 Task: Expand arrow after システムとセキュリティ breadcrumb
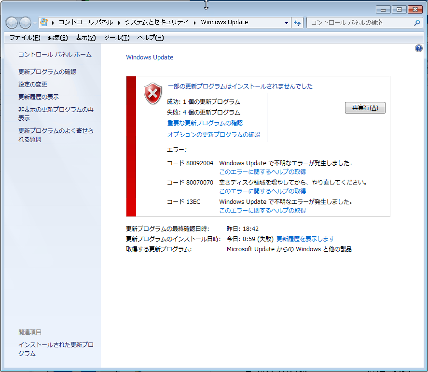point(194,23)
